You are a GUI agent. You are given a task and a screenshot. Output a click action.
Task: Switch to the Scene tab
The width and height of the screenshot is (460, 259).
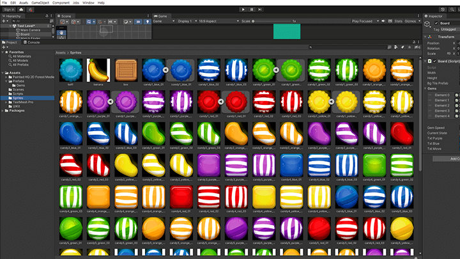click(65, 16)
